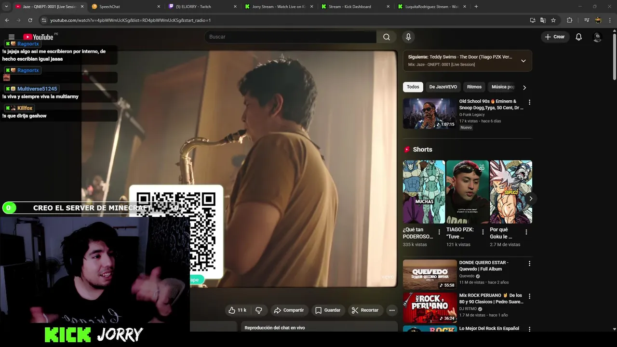Select the Ritmos filter chip
This screenshot has height=347, width=617.
[474, 87]
